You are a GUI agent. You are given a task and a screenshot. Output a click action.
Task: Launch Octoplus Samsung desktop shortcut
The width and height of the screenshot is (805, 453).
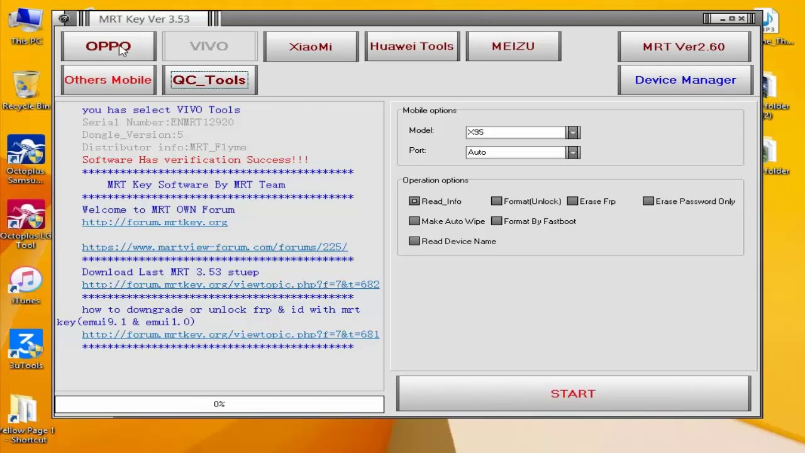tap(26, 160)
